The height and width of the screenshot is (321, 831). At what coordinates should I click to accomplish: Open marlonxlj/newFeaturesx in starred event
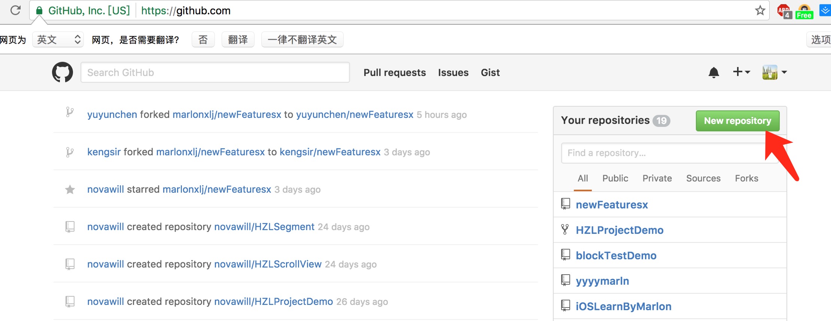pyautogui.click(x=217, y=189)
